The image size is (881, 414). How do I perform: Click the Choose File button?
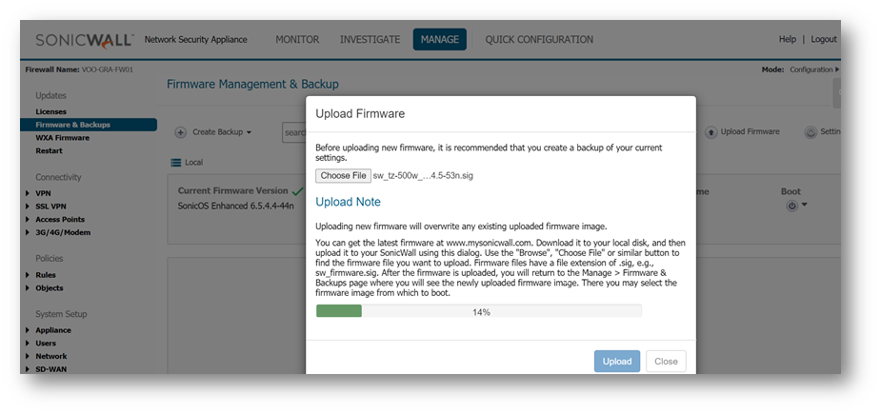(343, 176)
